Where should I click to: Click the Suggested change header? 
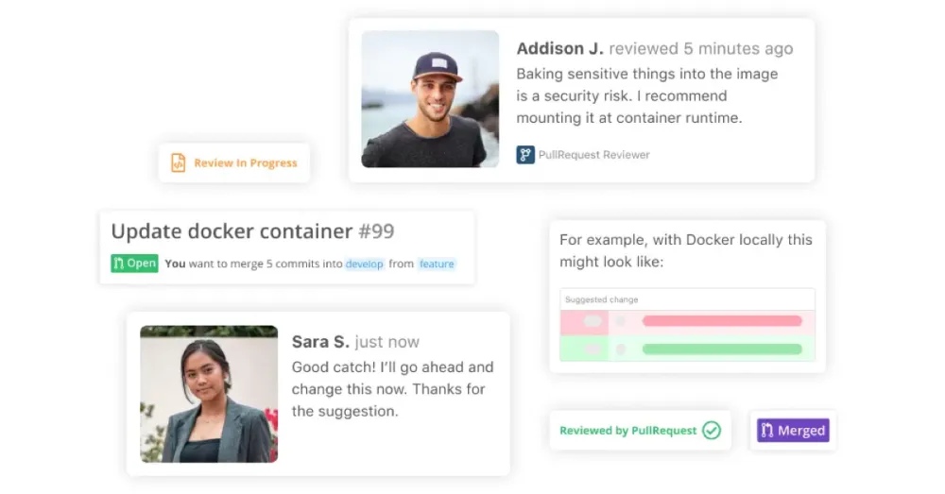tap(602, 299)
